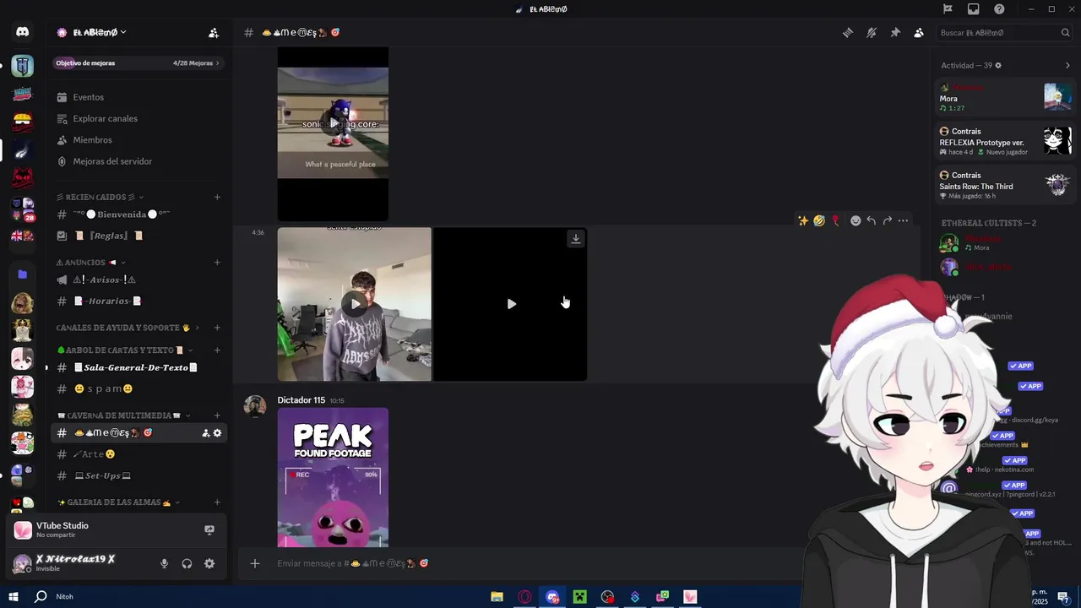Forward the hovered message
The image size is (1081, 608).
887,220
